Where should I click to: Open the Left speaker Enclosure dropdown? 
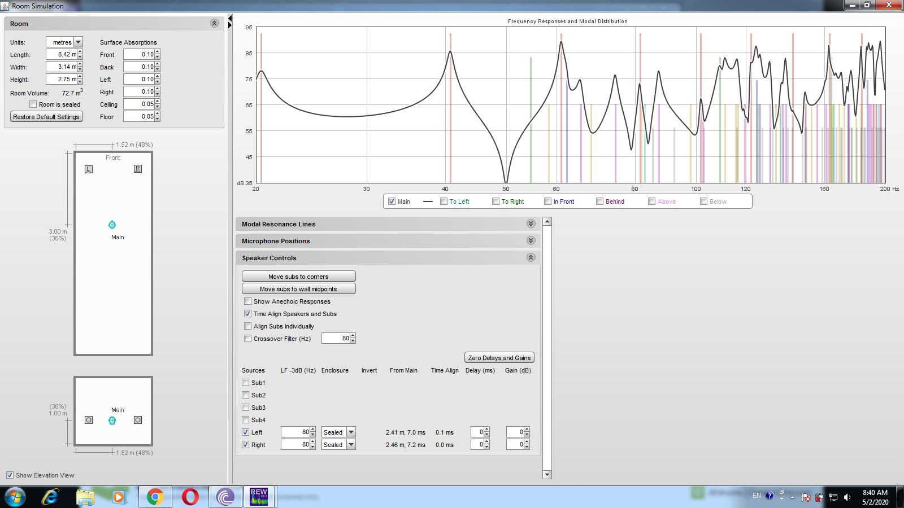click(x=351, y=432)
